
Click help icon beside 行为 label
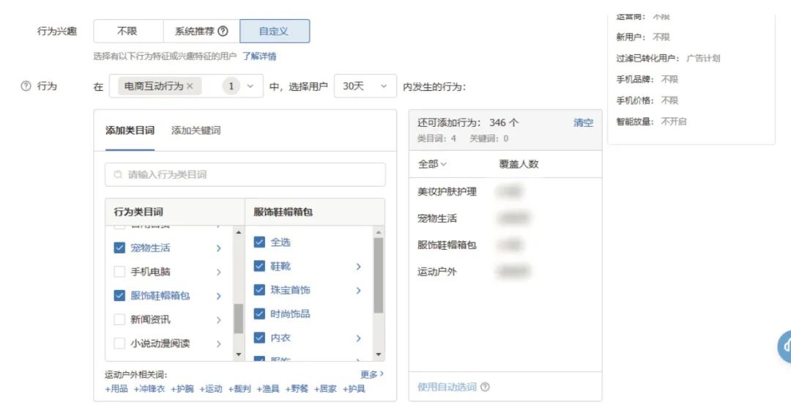26,86
